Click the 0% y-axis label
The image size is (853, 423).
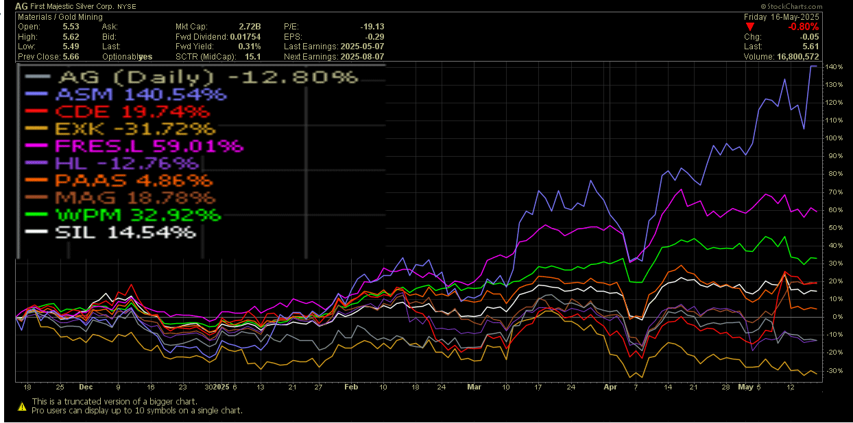point(839,317)
